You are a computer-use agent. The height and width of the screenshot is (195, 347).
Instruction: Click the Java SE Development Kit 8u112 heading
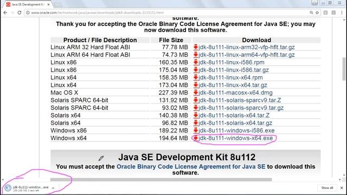click(x=187, y=157)
